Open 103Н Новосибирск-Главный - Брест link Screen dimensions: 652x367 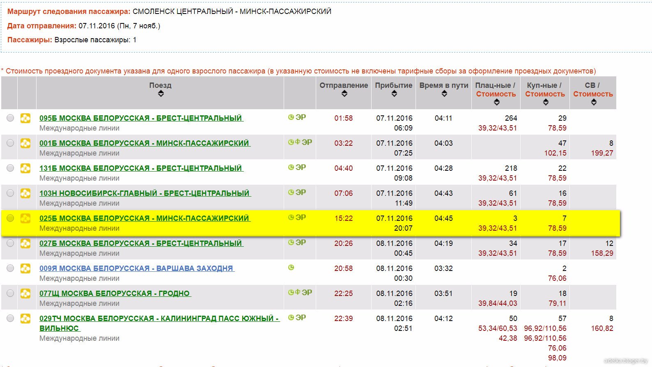tap(145, 193)
